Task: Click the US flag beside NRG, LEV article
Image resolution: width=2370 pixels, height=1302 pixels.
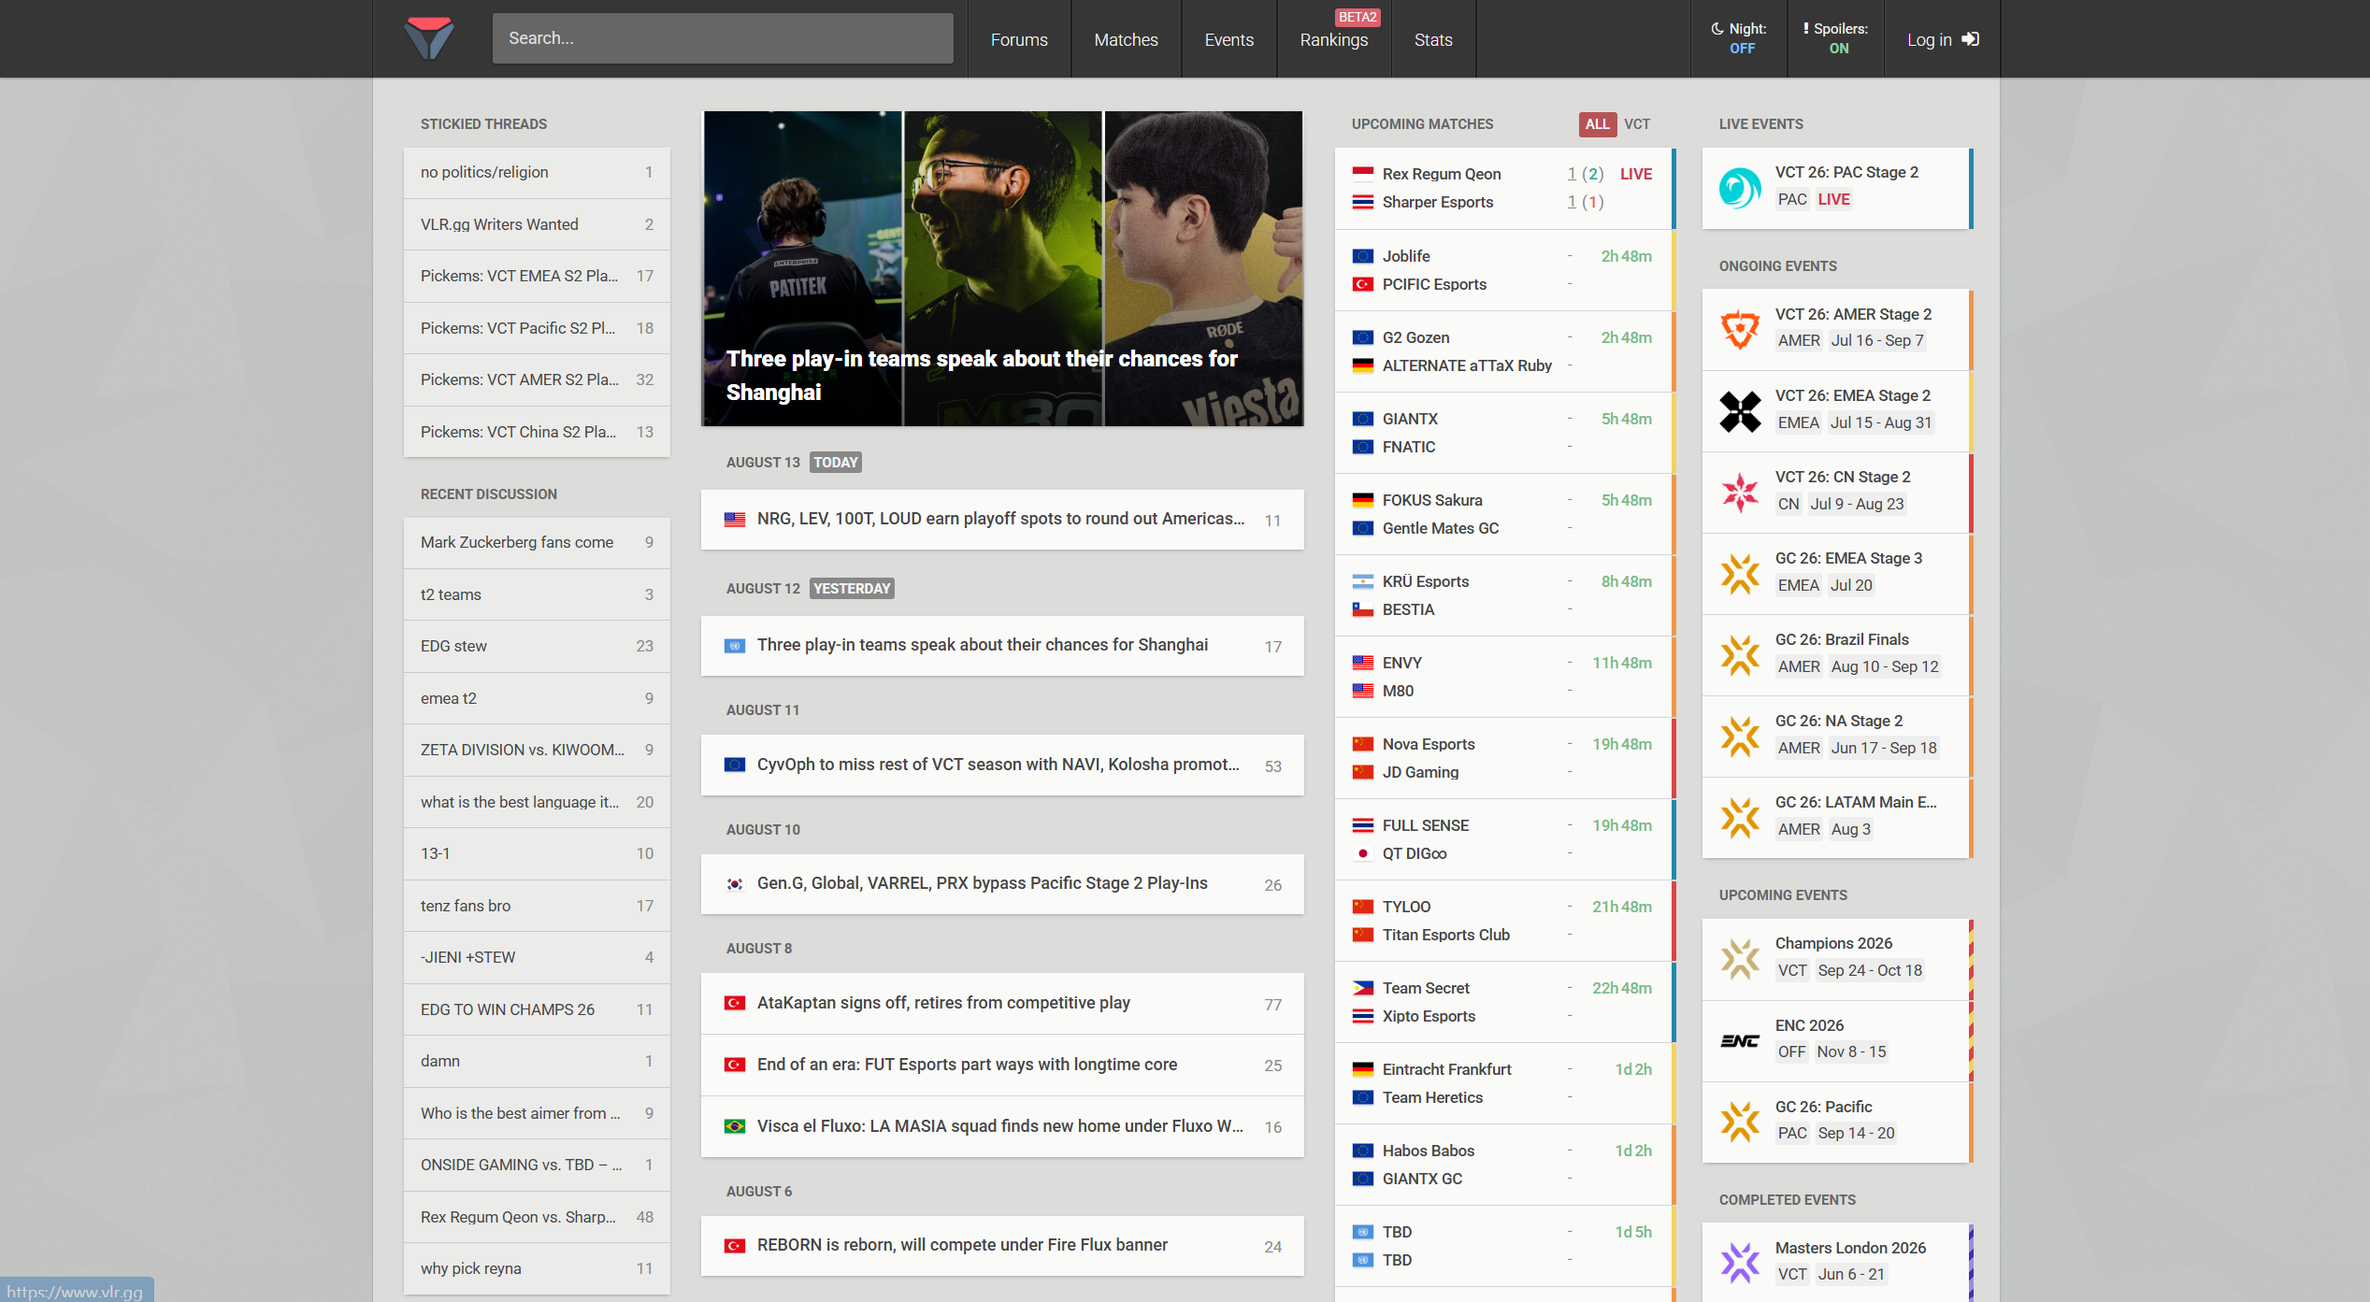Action: point(735,520)
